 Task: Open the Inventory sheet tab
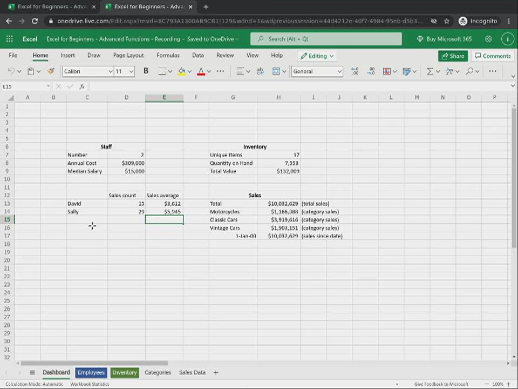click(125, 372)
